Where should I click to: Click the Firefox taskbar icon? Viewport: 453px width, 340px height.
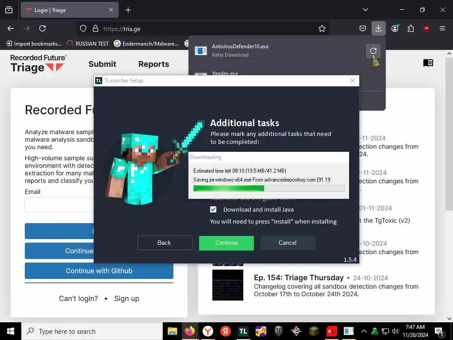click(190, 331)
